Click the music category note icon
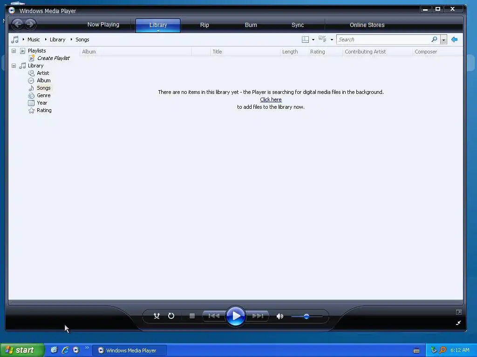 pyautogui.click(x=14, y=40)
